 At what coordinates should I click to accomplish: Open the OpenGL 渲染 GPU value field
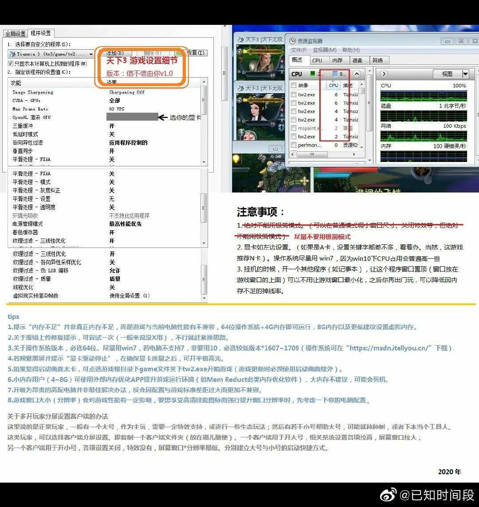[x=132, y=117]
